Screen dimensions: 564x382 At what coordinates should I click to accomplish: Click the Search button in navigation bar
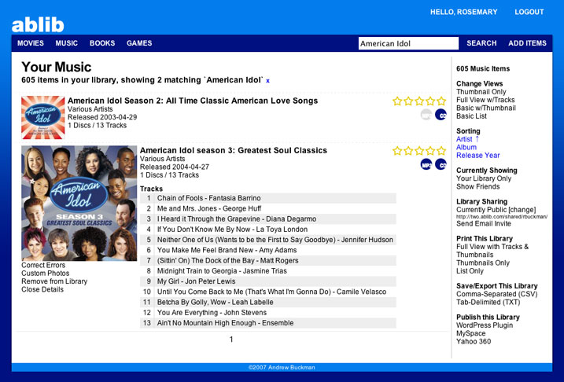point(481,43)
